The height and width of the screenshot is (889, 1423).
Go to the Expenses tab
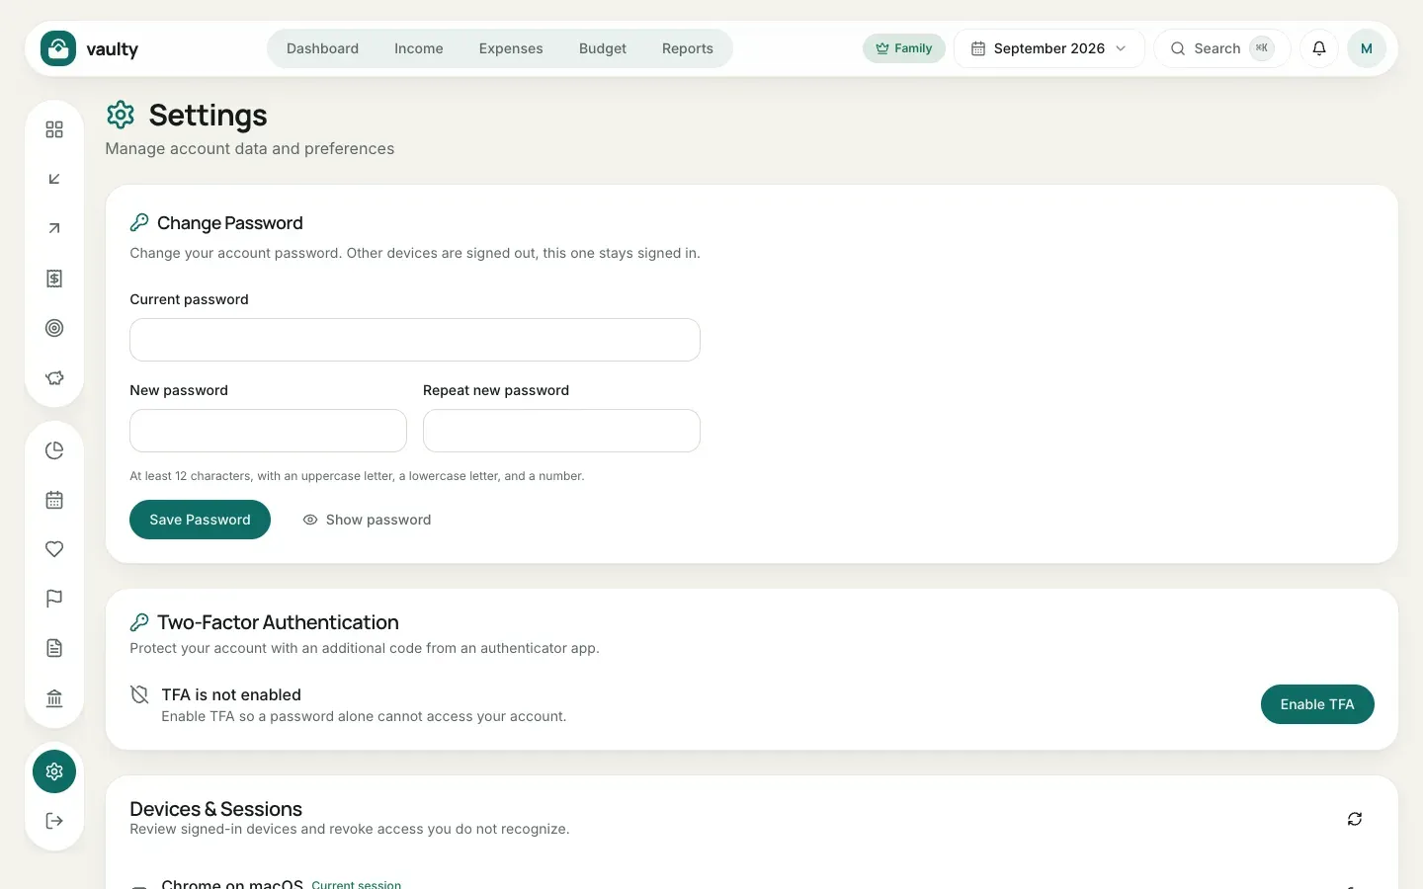(x=511, y=48)
